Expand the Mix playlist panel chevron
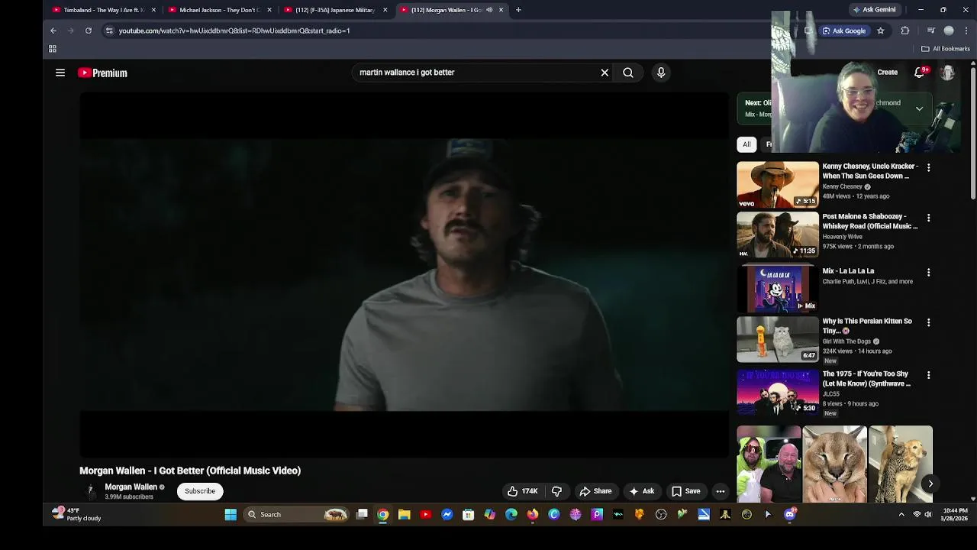977x550 pixels. pos(919,108)
